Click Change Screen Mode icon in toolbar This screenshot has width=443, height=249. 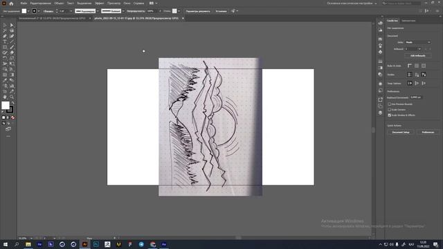8,129
